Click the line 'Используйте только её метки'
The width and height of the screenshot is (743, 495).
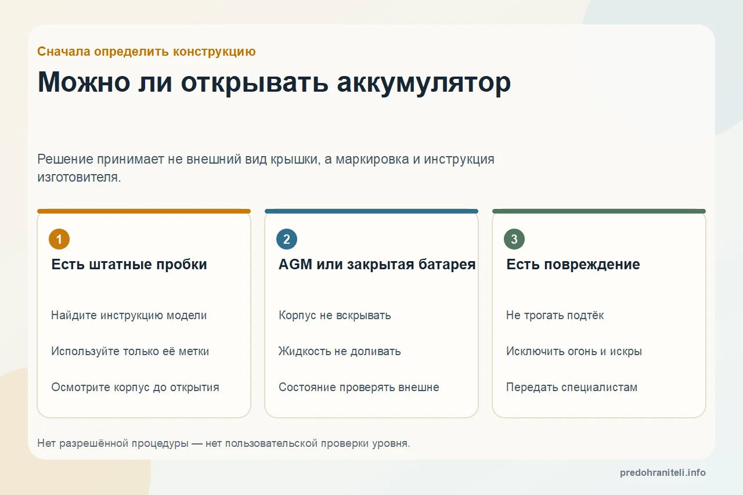(x=130, y=352)
